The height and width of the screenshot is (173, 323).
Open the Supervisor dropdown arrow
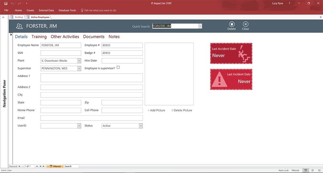[79, 68]
